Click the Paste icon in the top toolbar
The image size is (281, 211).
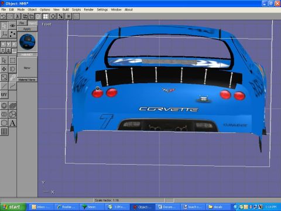[32, 16]
